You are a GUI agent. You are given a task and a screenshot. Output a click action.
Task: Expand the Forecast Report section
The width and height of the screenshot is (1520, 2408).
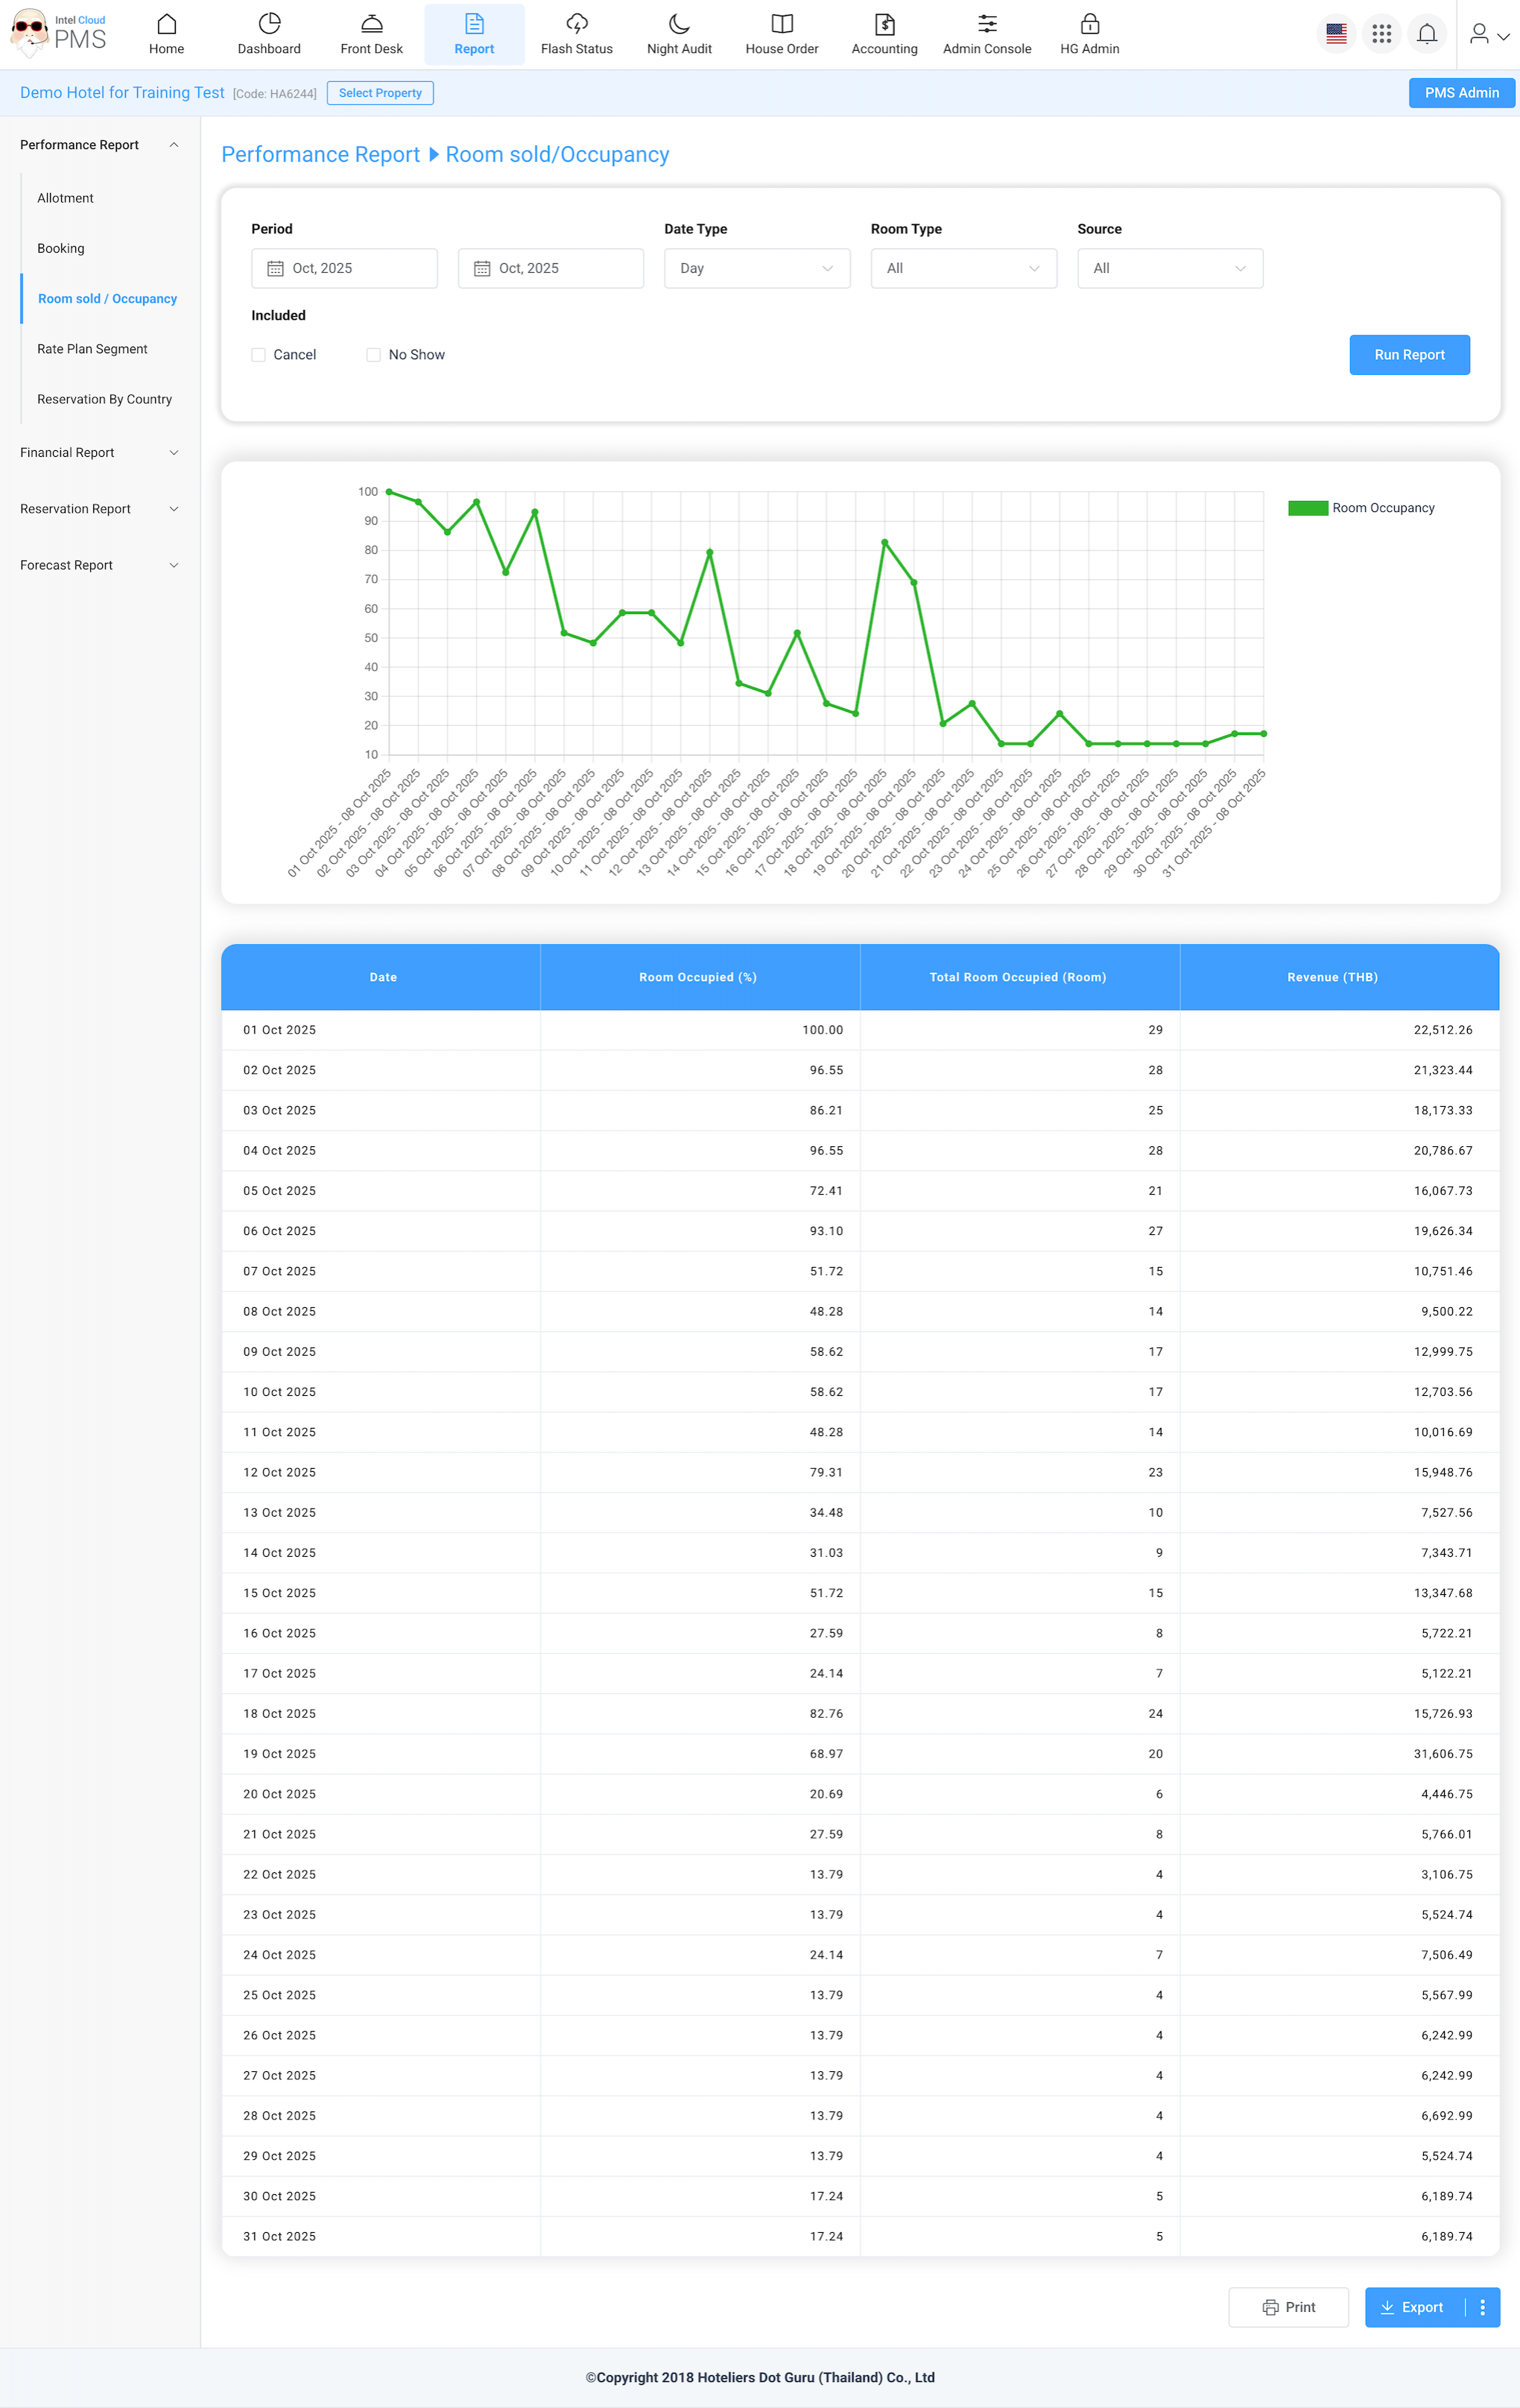pyautogui.click(x=99, y=565)
